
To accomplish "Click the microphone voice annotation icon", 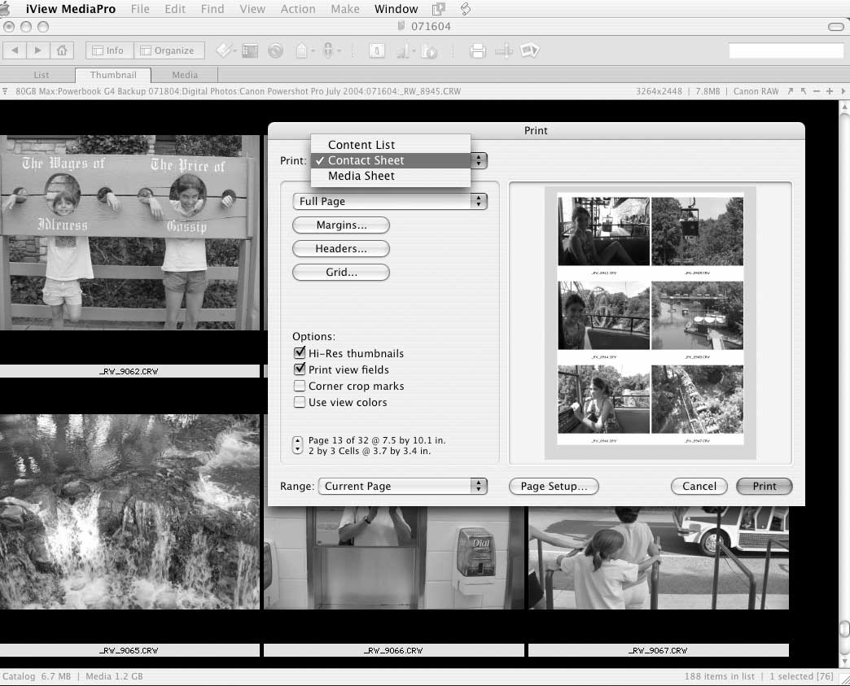I will 328,50.
